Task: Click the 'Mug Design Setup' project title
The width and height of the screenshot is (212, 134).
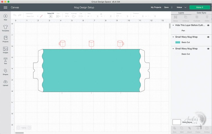Action: 84,8
